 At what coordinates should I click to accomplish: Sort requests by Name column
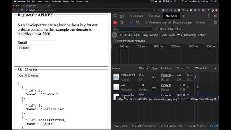click(x=116, y=68)
